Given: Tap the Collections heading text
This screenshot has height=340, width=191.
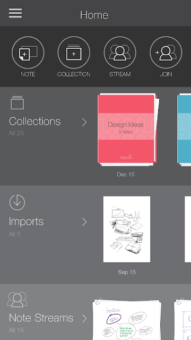Looking at the screenshot, I should (34, 121).
